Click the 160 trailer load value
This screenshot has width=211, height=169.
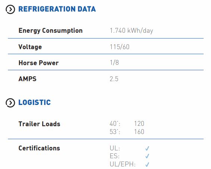pos(139,132)
